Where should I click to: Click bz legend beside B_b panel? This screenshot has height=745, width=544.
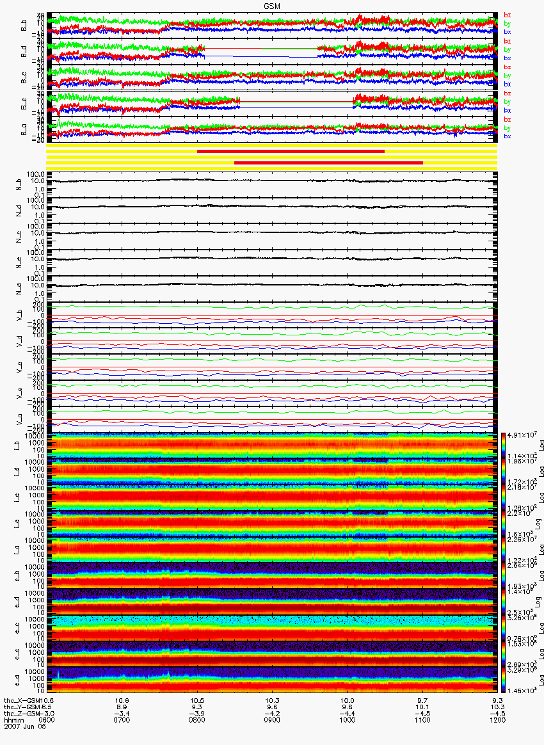coord(508,15)
